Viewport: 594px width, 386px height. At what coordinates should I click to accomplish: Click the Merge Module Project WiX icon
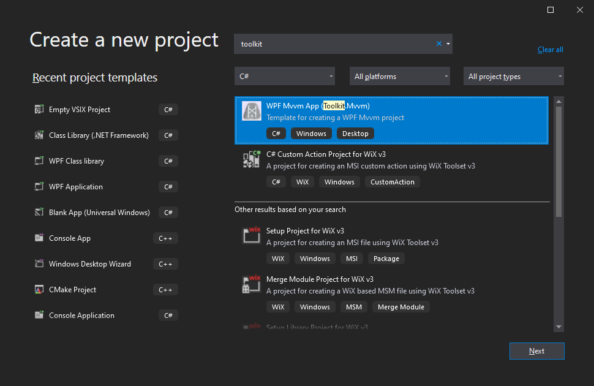click(252, 284)
